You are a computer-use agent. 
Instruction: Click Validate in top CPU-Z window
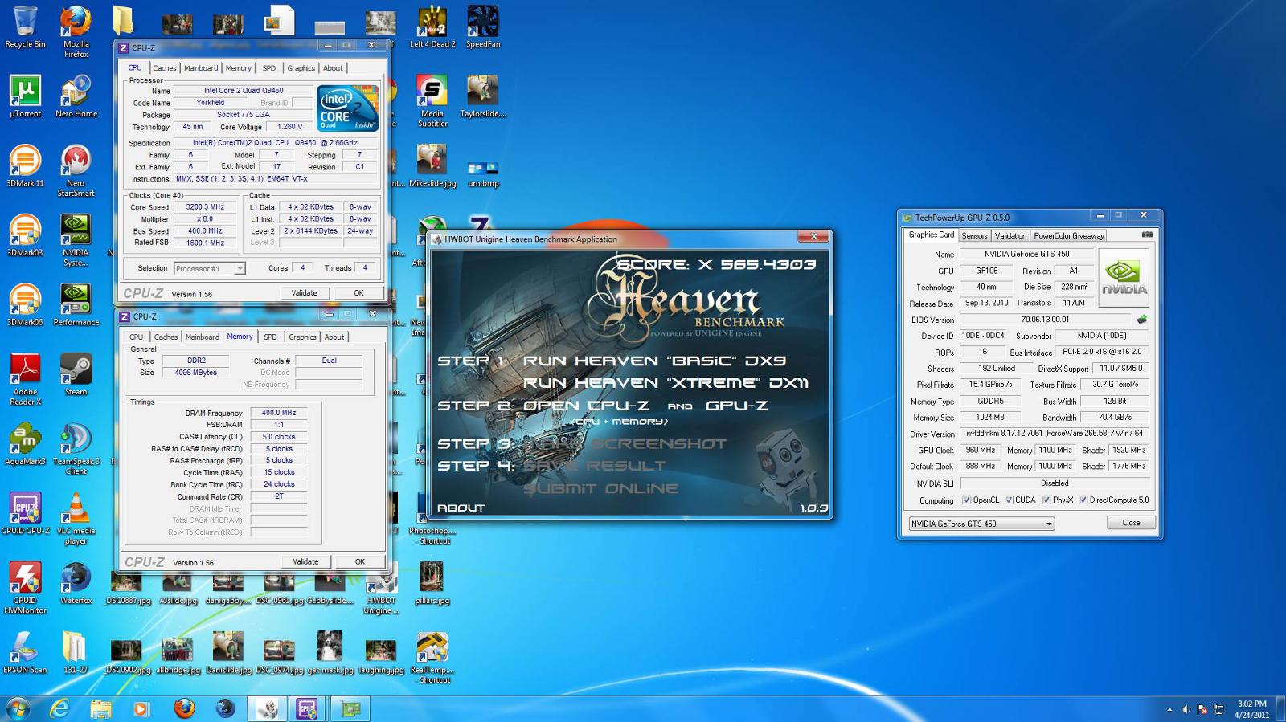click(x=304, y=293)
